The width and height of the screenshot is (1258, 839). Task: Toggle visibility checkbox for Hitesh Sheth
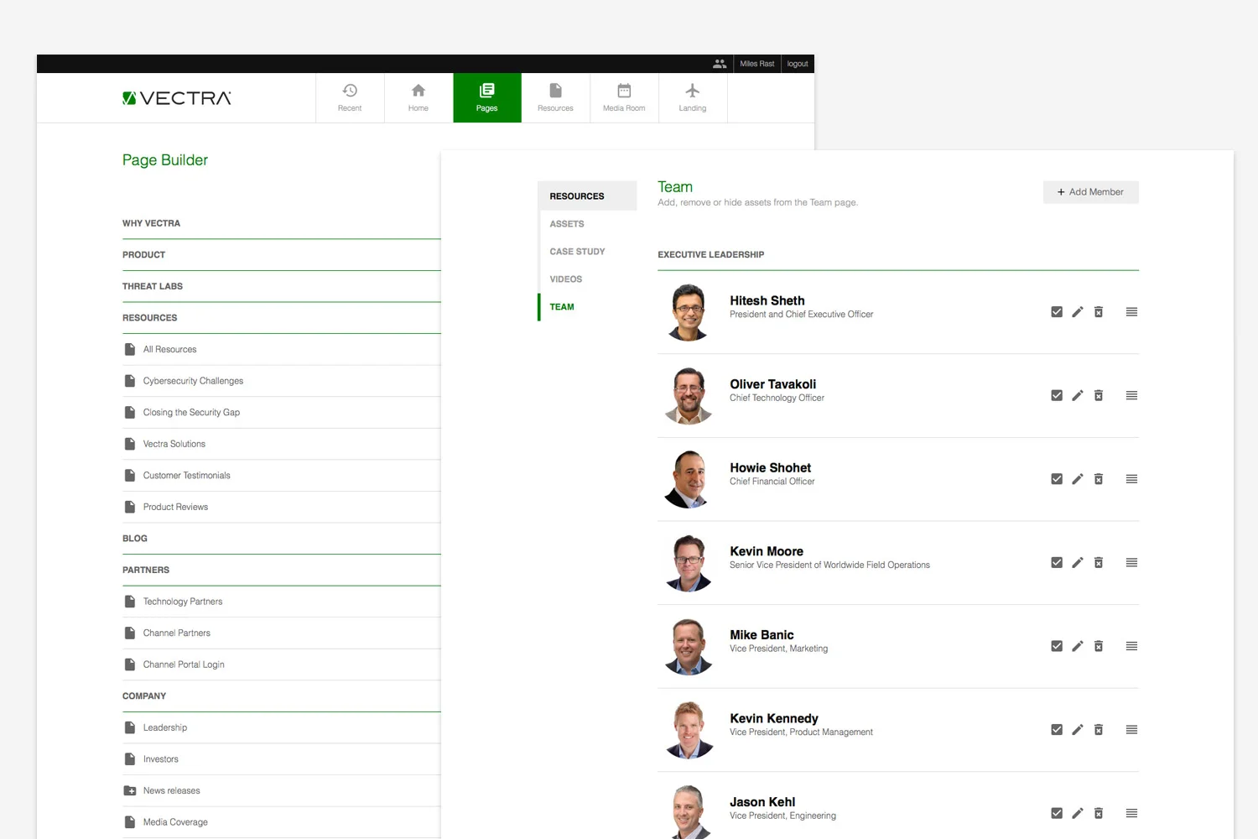pyautogui.click(x=1057, y=312)
